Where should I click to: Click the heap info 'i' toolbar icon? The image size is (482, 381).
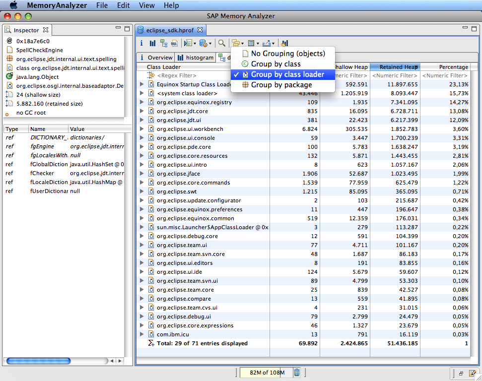(141, 43)
